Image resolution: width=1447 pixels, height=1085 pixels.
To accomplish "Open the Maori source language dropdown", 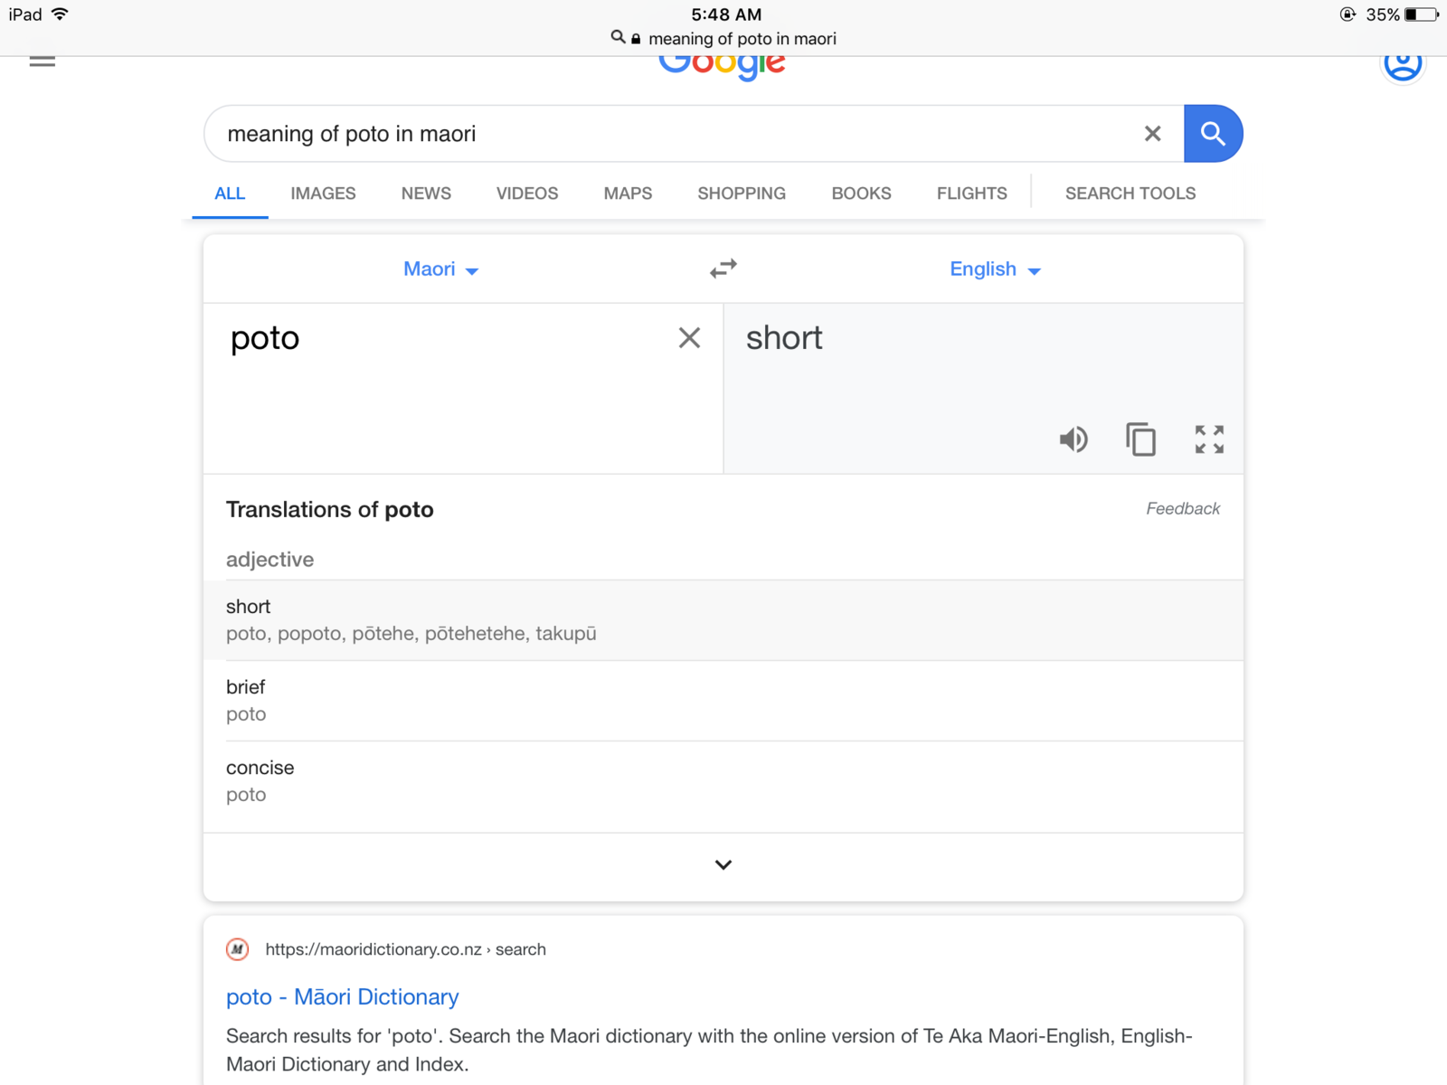I will coord(440,269).
